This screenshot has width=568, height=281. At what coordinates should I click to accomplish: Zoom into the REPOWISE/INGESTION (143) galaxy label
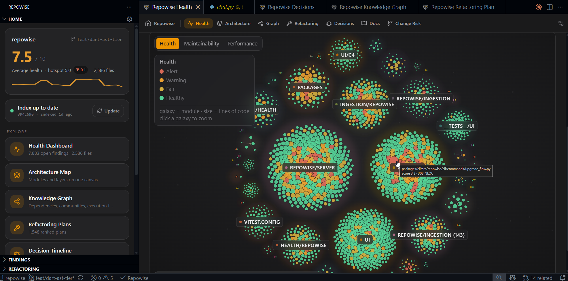tap(429, 235)
